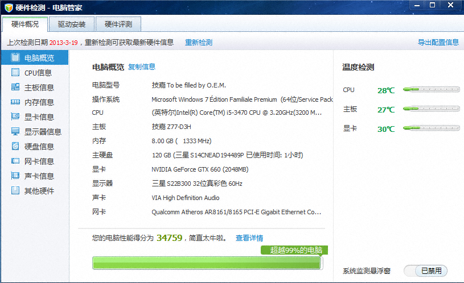Click 复制信息 next to 电脑概览 heading
Viewport: 464px width, 283px height.
(x=142, y=67)
